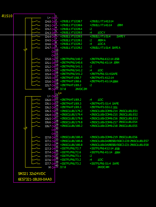Follow the /17.8 reference beside 24VDC2M

(63, 89)
